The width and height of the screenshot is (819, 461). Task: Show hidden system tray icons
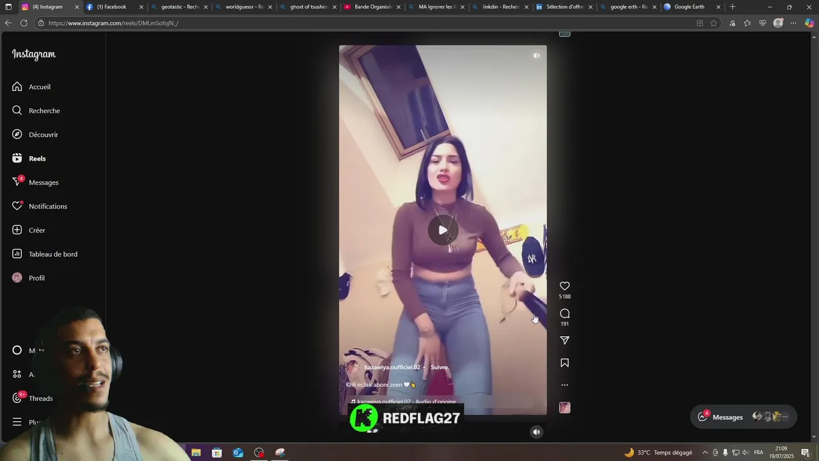(x=705, y=453)
